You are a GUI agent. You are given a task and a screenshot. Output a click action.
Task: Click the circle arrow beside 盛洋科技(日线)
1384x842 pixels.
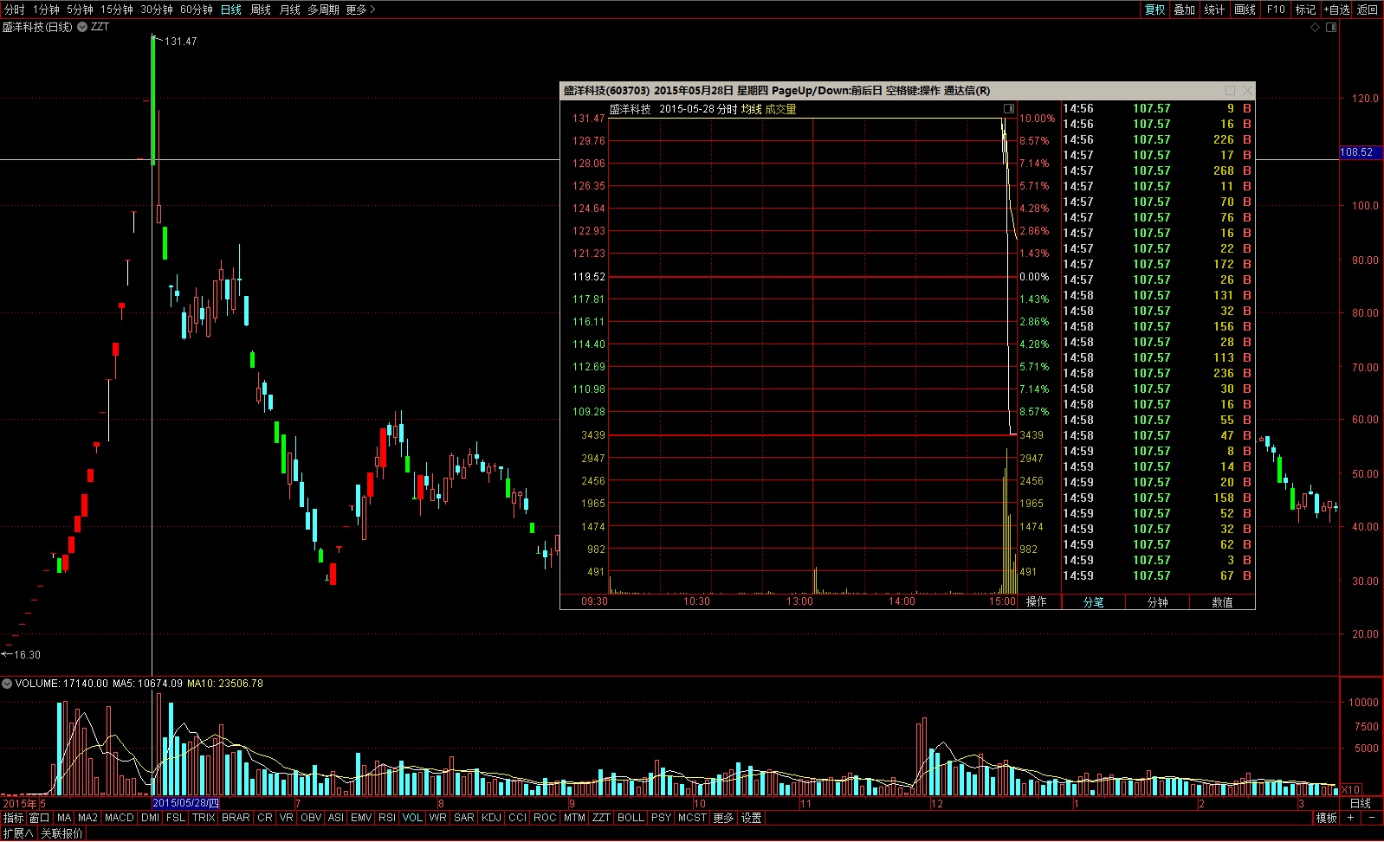[82, 27]
